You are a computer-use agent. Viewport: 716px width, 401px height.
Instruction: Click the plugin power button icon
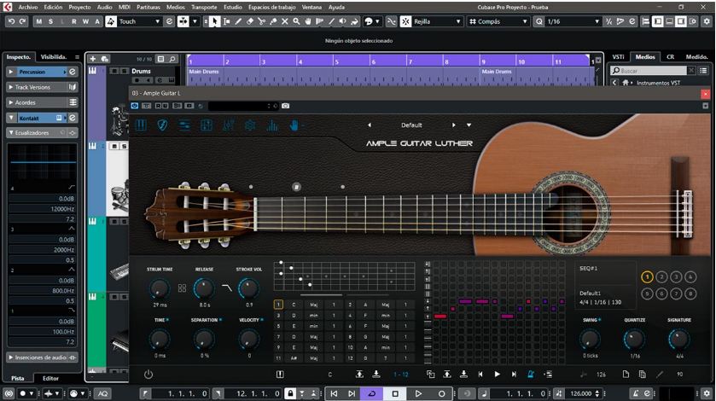148,375
